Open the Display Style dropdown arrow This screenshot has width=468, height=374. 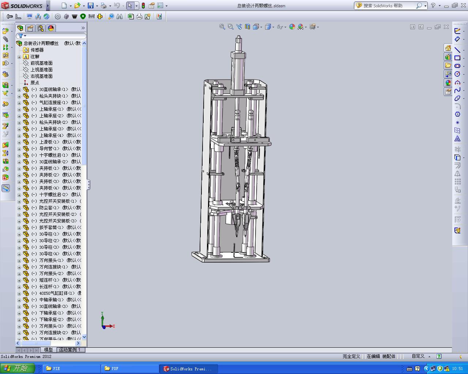click(x=273, y=27)
